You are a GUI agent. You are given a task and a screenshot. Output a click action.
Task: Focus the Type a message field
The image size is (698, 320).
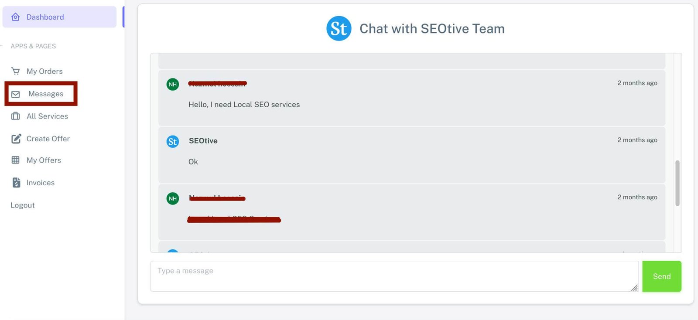coord(394,276)
